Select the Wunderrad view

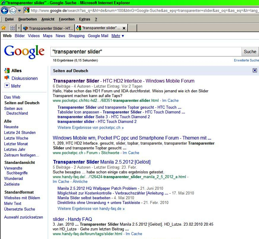coord(14,178)
